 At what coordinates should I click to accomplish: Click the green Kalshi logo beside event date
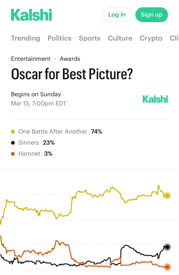[x=155, y=99]
